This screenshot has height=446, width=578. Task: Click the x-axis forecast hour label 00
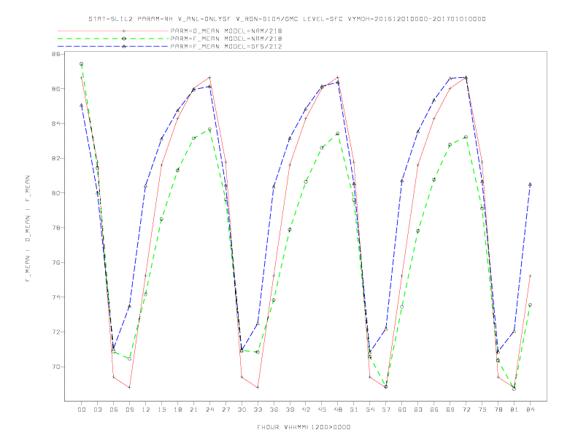[82, 410]
